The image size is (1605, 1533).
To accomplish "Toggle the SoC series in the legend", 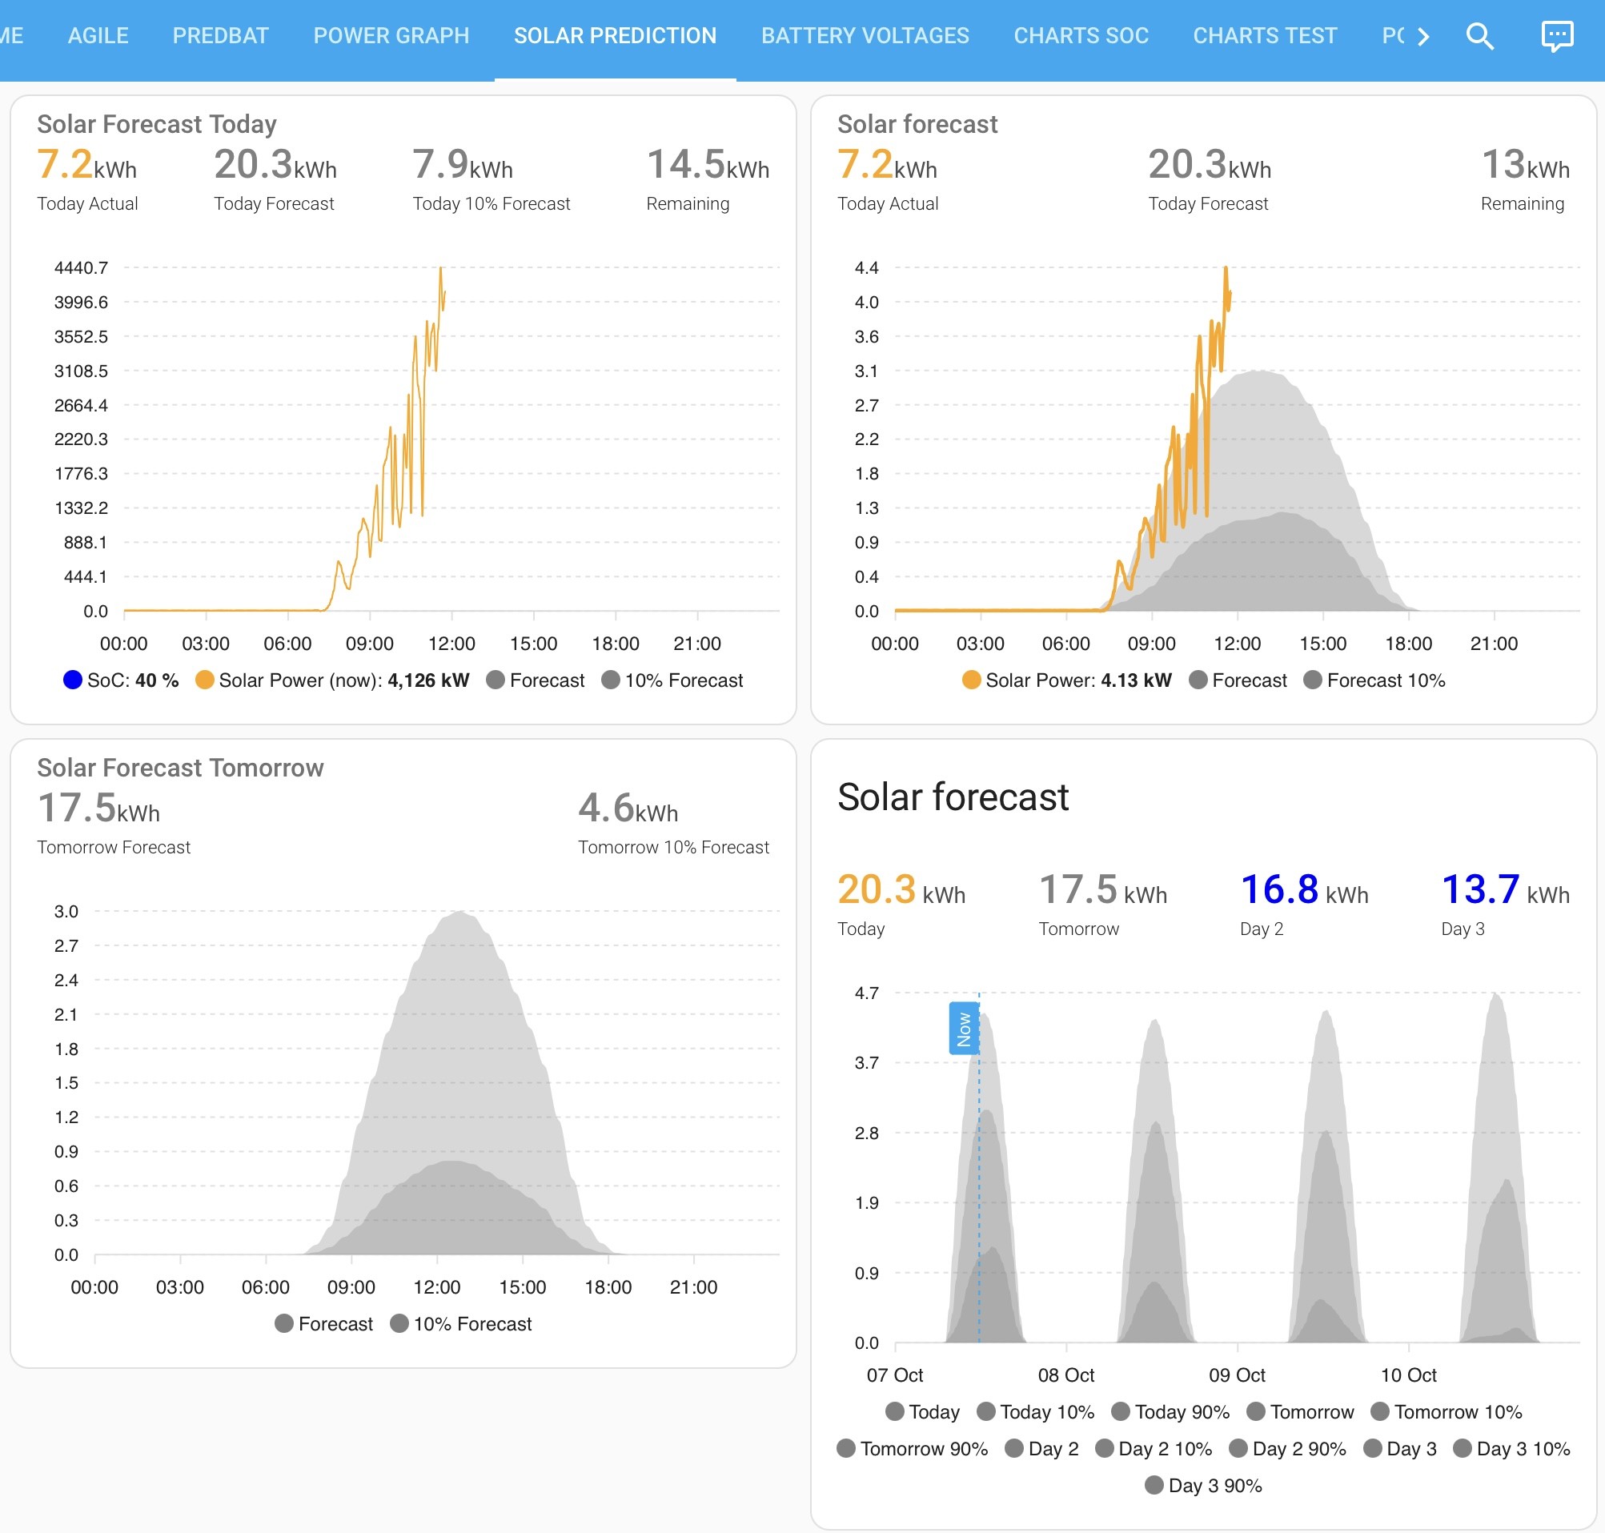I will pos(121,680).
